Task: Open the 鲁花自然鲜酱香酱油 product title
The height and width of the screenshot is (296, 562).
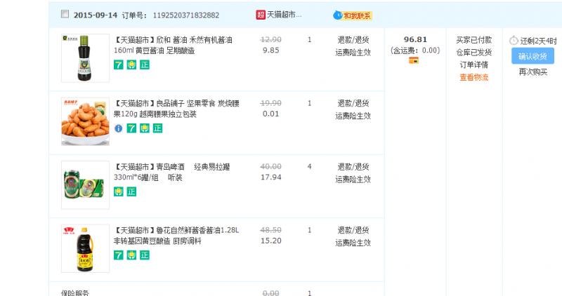Action: 176,236
